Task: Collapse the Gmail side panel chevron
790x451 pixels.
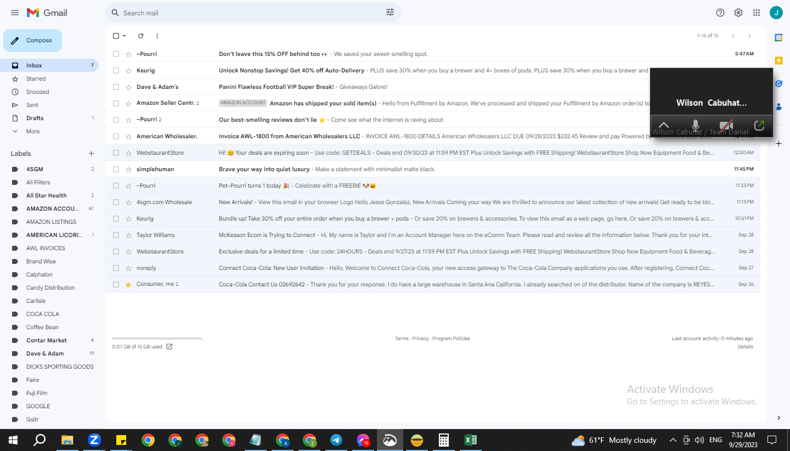Action: 778,418
